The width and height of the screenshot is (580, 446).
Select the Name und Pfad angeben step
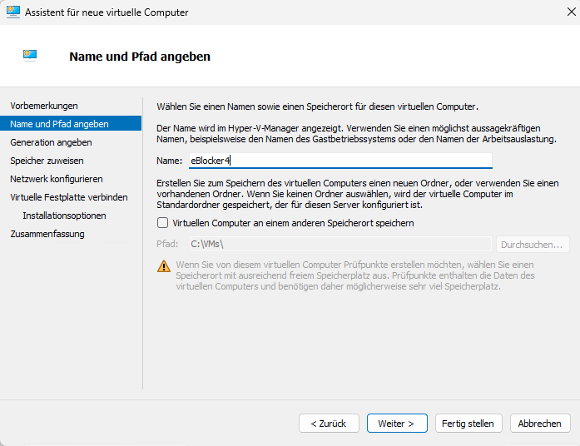[59, 124]
